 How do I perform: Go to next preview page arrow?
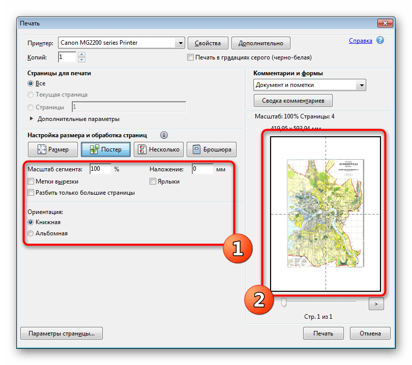tap(376, 303)
